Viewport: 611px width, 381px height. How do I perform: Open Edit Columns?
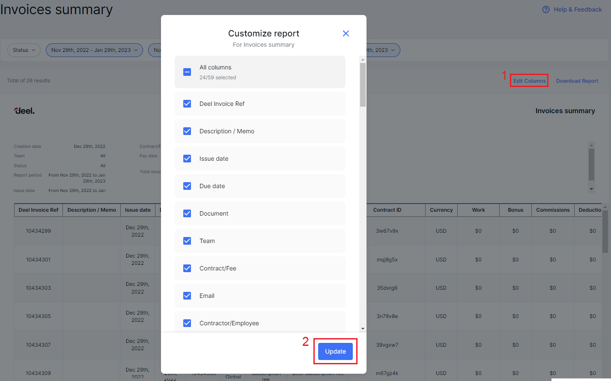[x=529, y=81]
